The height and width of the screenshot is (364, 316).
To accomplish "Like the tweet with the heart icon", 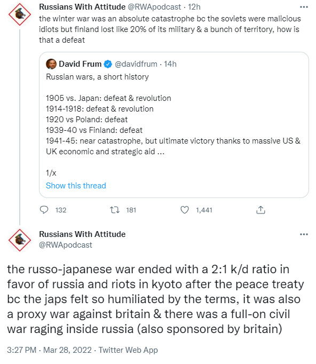I will click(x=185, y=210).
